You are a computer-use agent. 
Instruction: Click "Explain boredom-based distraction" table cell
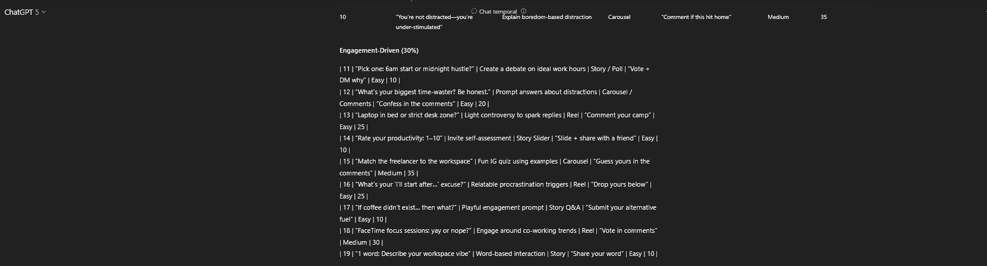pyautogui.click(x=546, y=17)
